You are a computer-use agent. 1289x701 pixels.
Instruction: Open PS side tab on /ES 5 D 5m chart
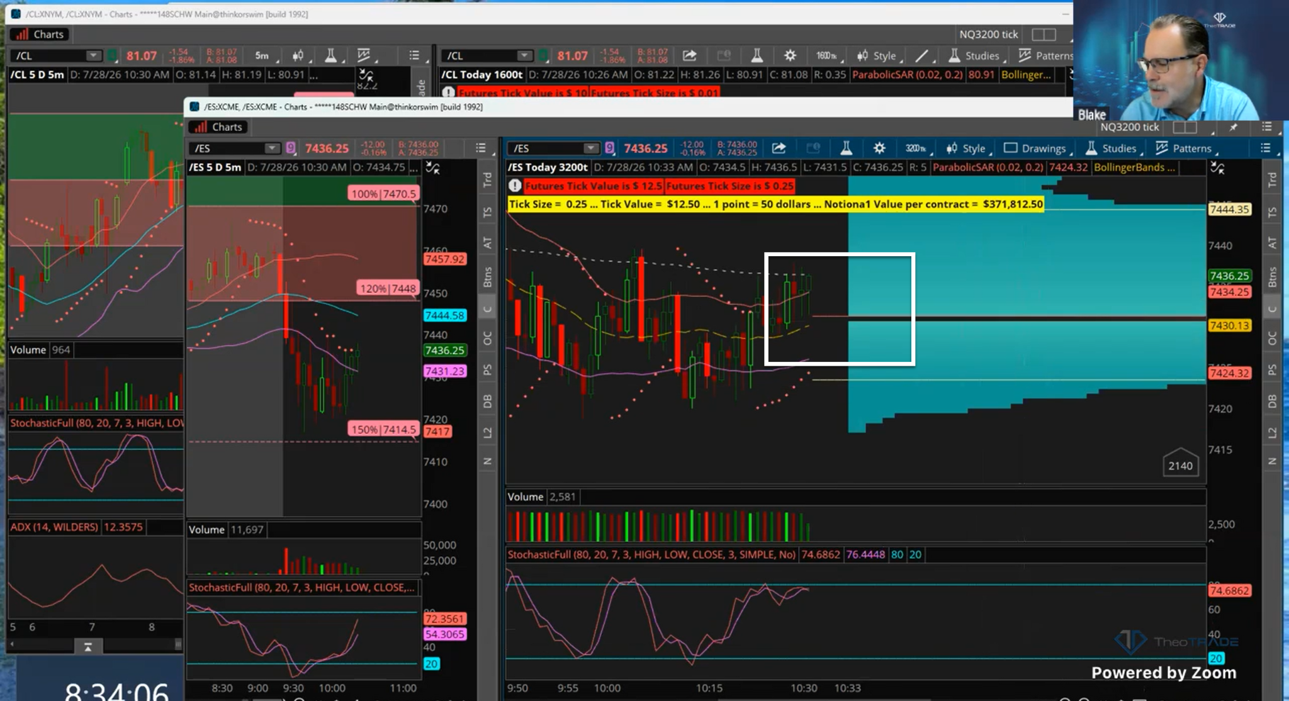pyautogui.click(x=487, y=370)
